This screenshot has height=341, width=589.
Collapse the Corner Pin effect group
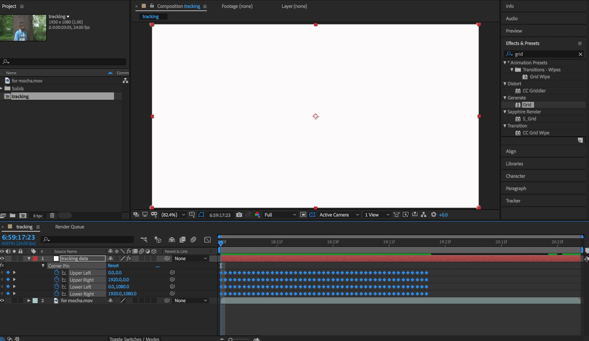(43, 266)
